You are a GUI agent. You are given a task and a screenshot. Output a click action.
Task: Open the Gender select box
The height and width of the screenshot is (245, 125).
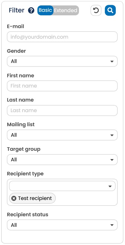tap(62, 61)
